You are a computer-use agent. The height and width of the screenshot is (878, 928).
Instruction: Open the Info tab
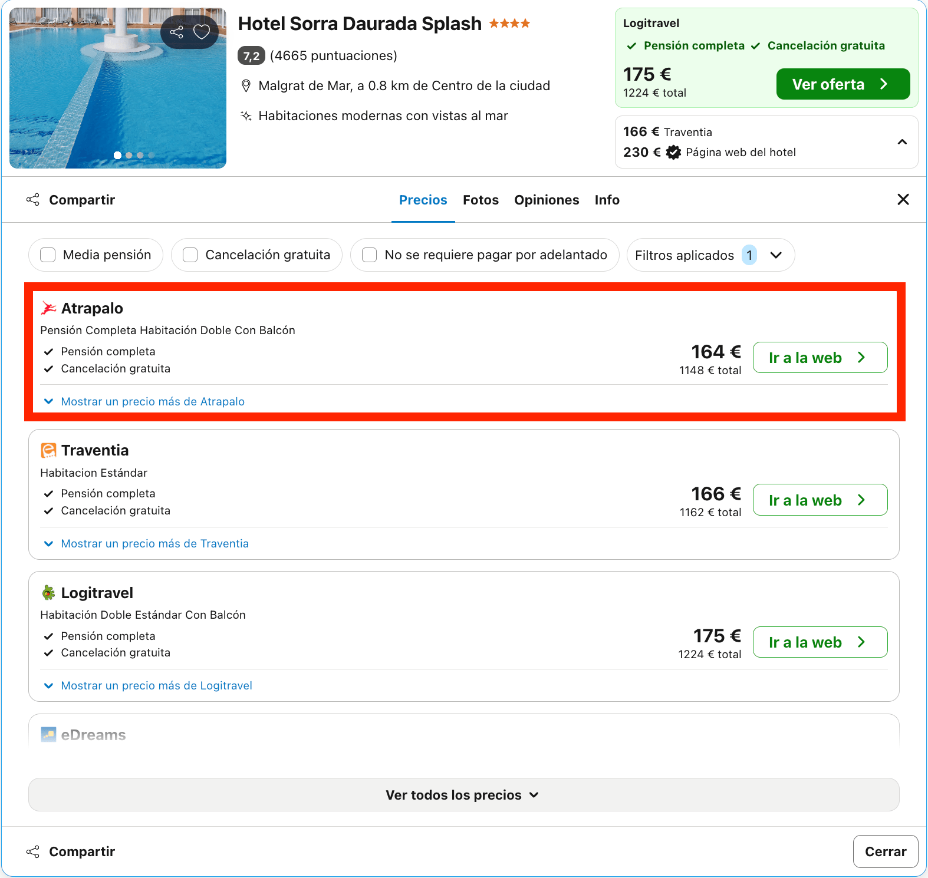(607, 200)
